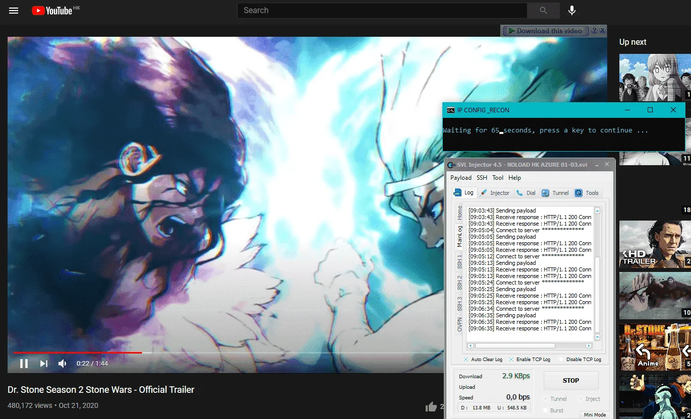The height and width of the screenshot is (419, 691).
Task: Click the SVL Injector title bar logo
Action: (451, 165)
